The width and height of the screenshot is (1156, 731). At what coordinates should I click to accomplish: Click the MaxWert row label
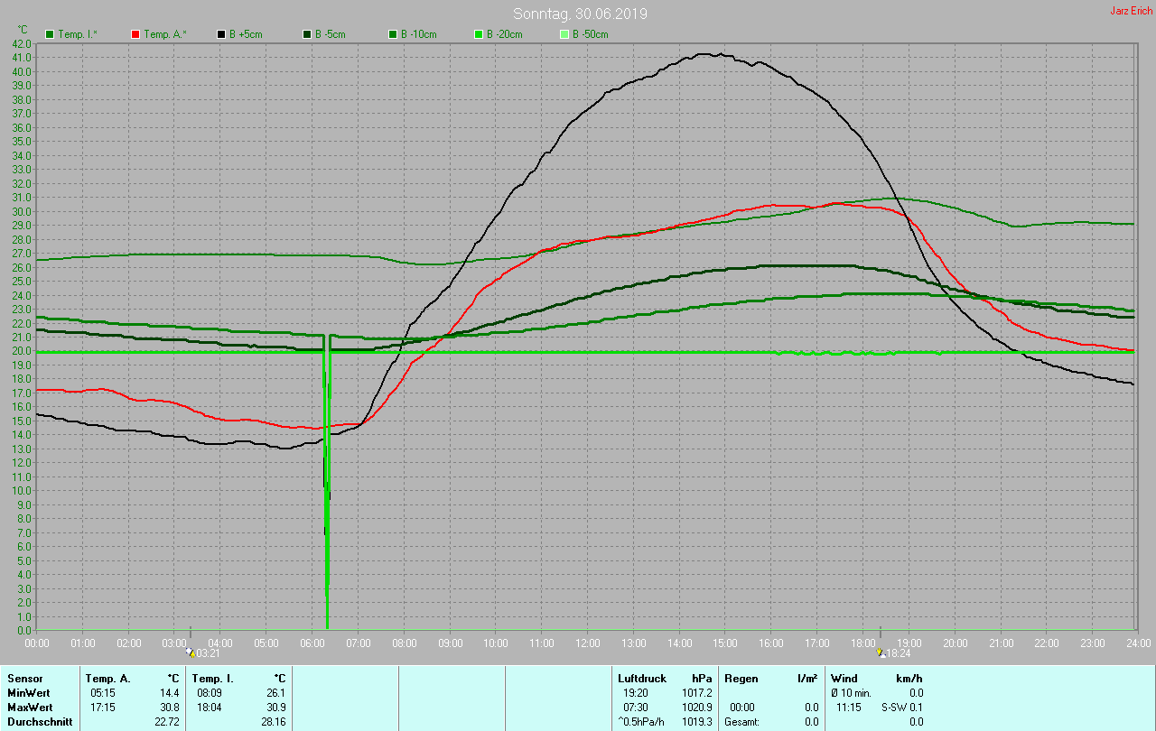30,707
